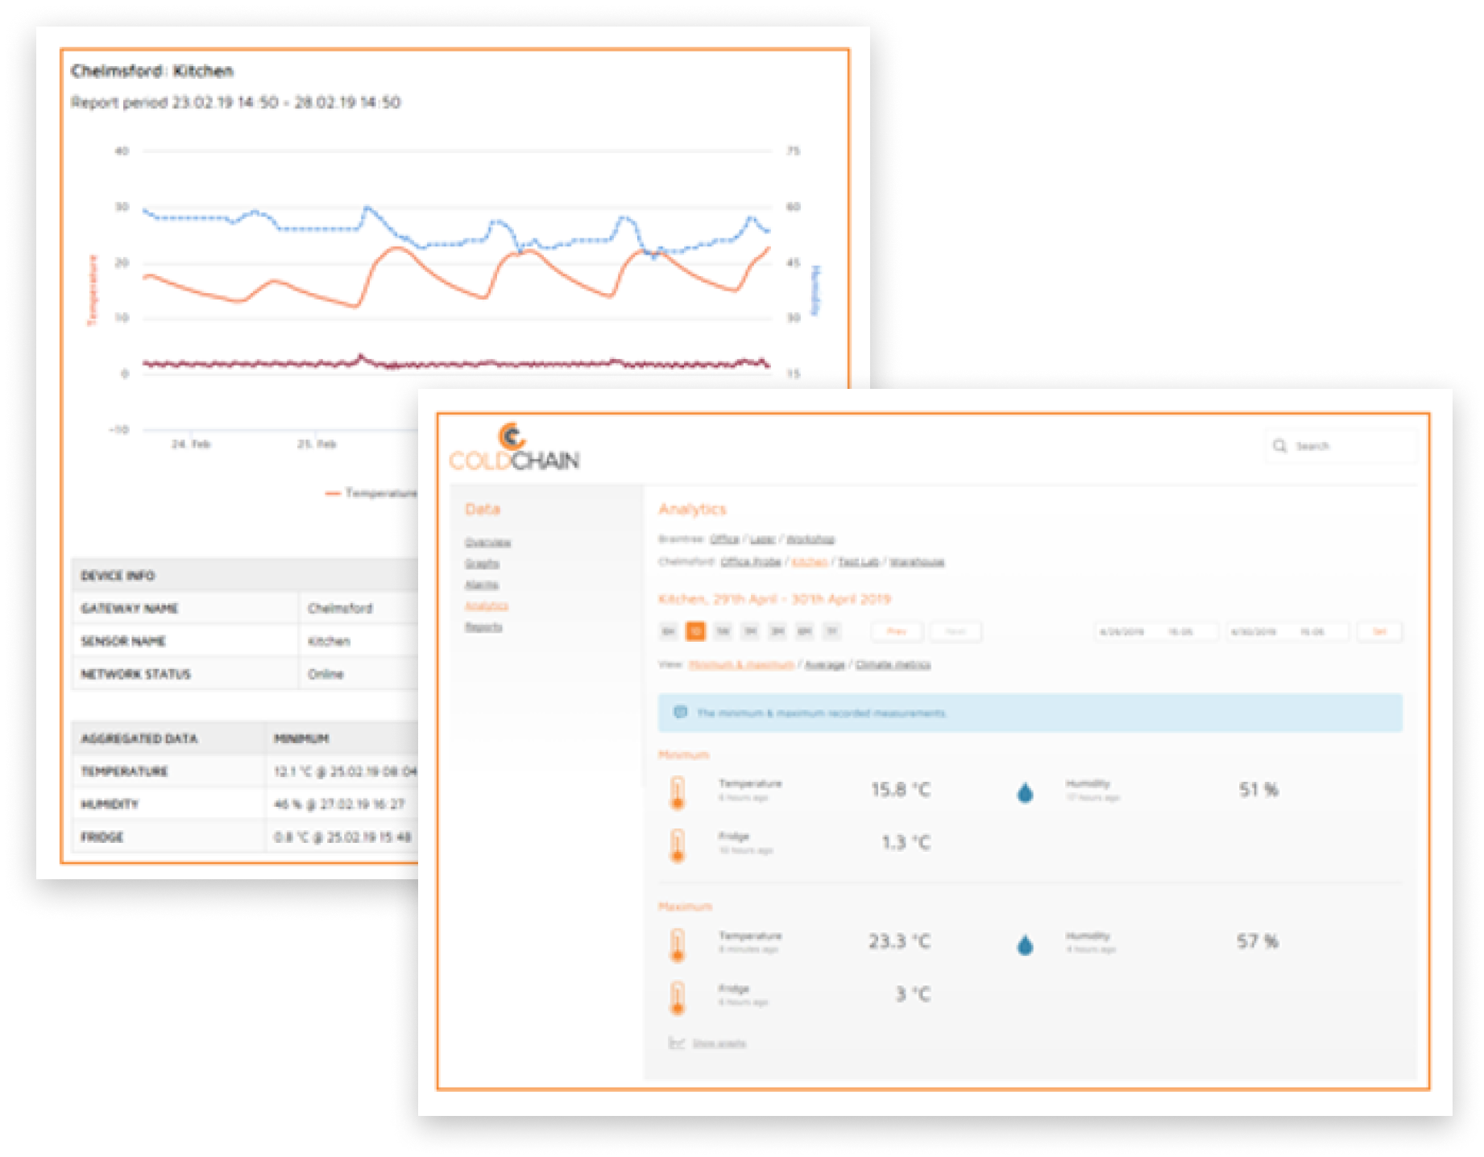Click the Prev period button
Screen dimensions: 1484x1157
point(897,631)
